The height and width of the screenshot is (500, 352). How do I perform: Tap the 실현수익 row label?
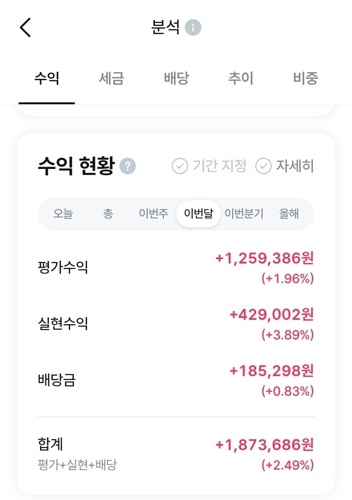point(63,323)
